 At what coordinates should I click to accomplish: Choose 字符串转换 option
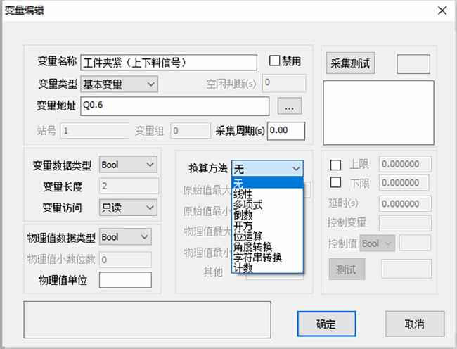257,258
